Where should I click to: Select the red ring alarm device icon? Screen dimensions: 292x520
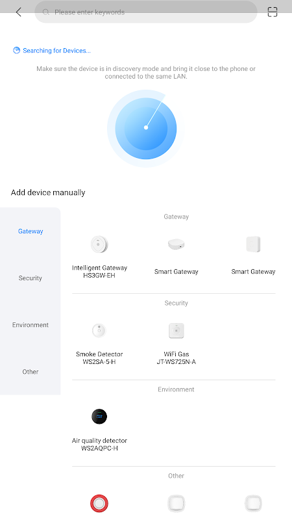99,503
